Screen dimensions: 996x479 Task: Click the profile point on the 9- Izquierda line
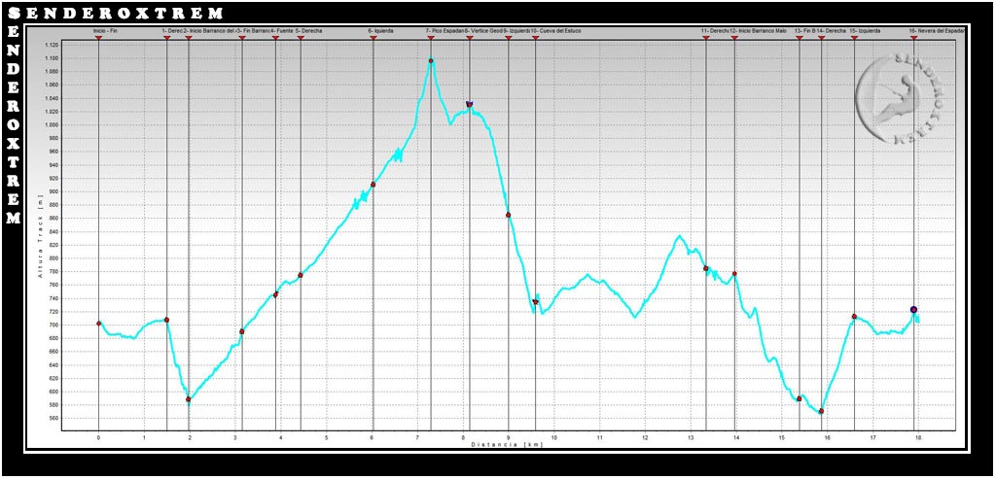click(508, 215)
